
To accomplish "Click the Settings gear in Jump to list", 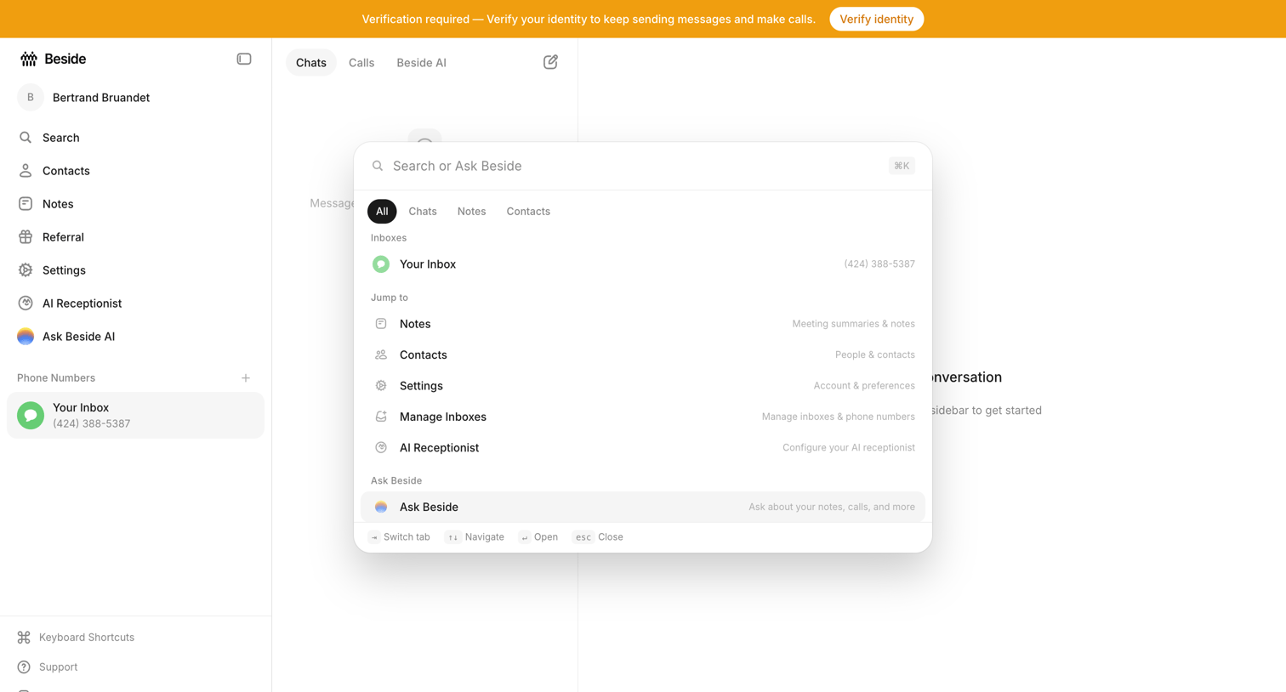I will tap(381, 386).
